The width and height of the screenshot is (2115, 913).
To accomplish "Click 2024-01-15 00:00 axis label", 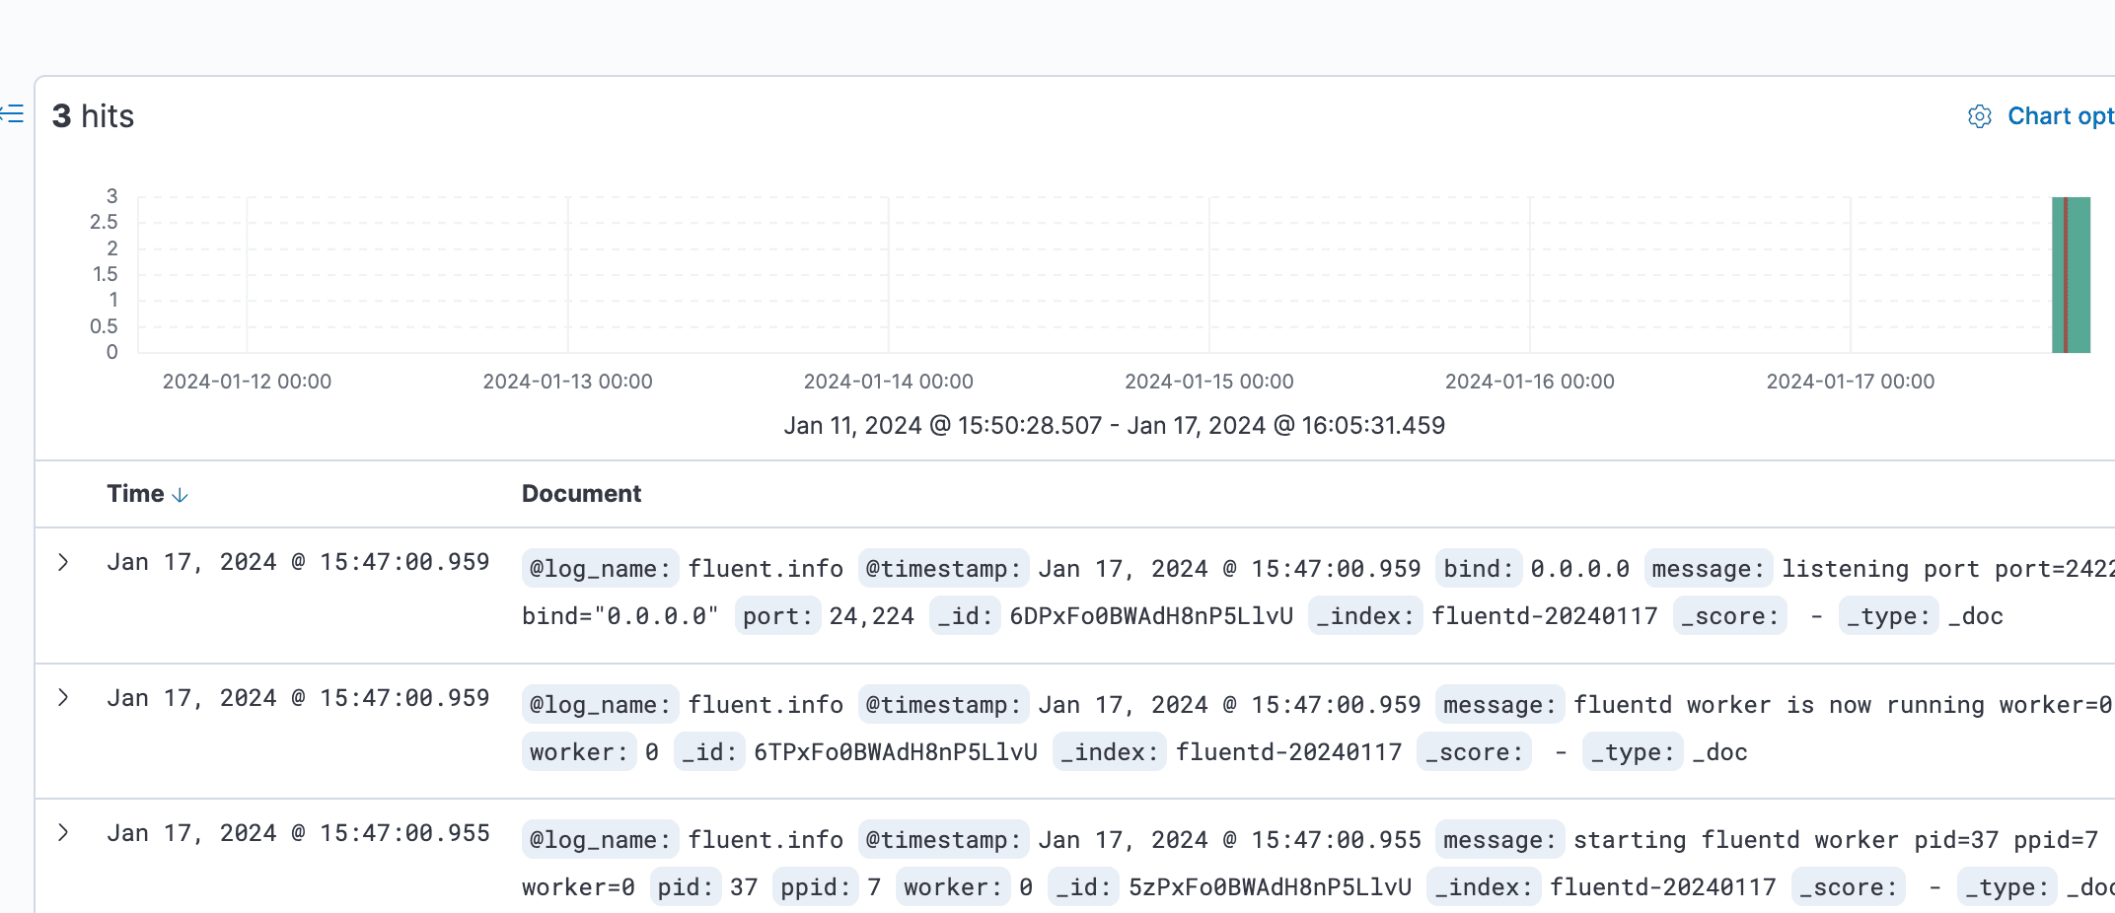I will (1209, 382).
